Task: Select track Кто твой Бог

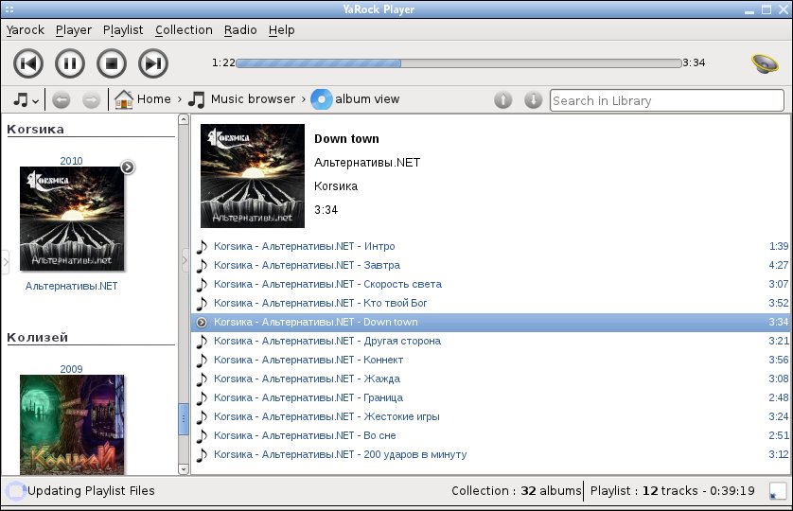Action: coord(491,303)
